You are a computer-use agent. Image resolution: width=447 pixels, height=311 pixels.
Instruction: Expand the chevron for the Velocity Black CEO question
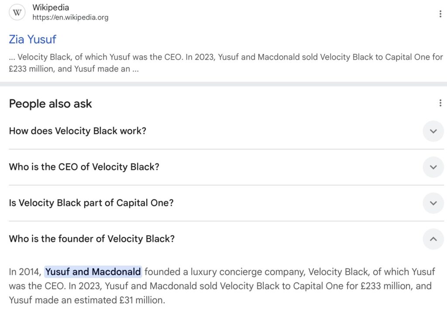point(433,167)
